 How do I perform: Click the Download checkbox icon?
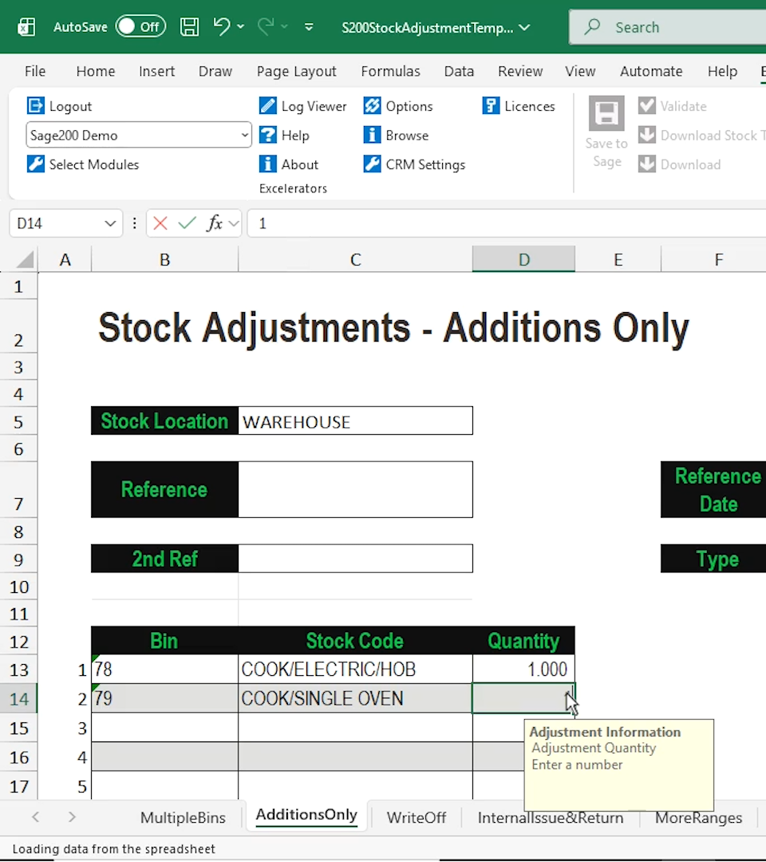click(x=646, y=164)
